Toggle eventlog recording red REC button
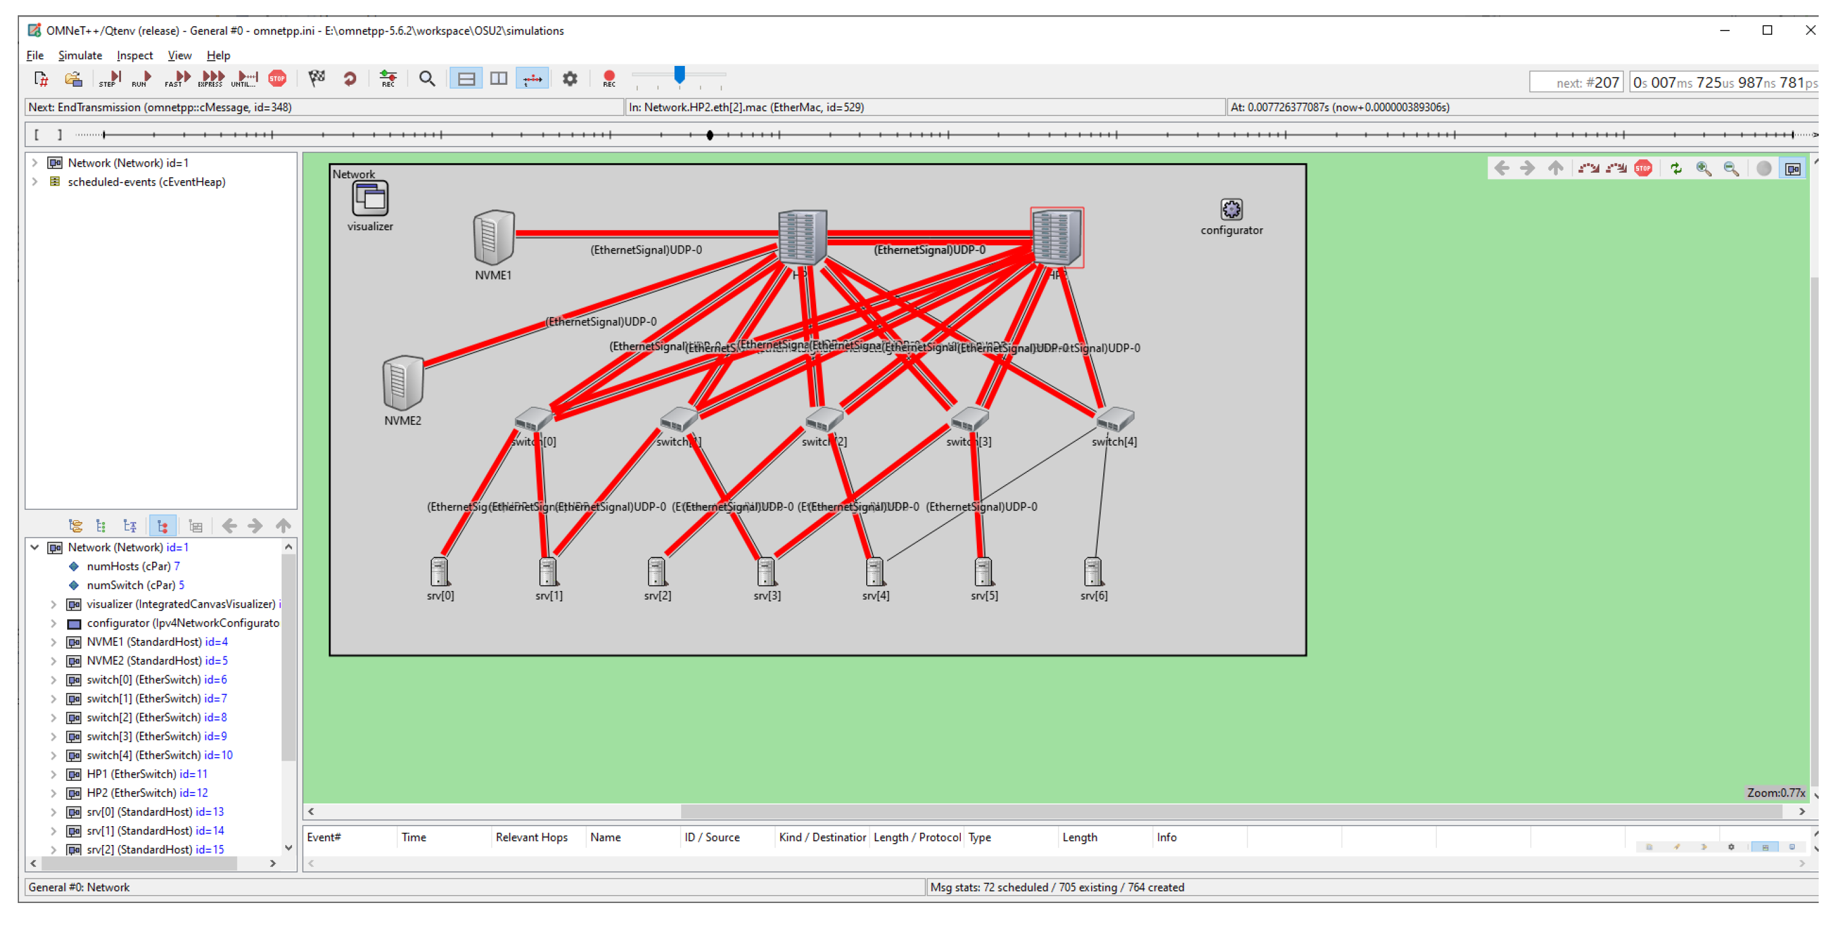 click(609, 78)
